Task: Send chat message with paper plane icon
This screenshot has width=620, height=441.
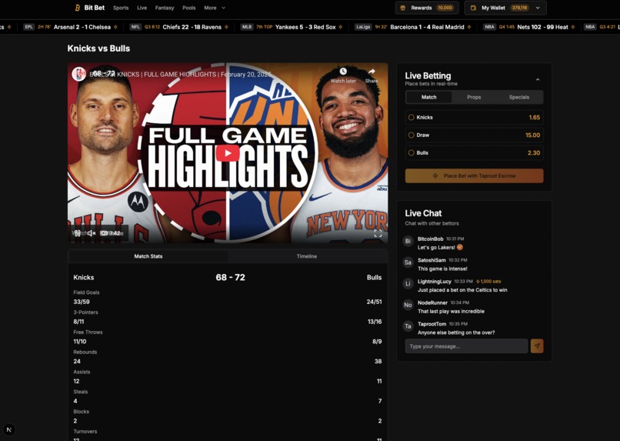Action: [537, 346]
